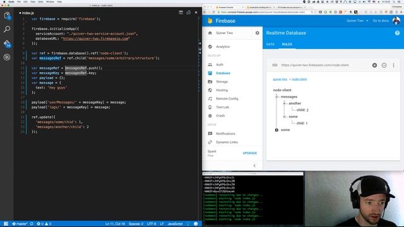Open project settings gear icon
Image resolution: width=404 pixels, height=227 pixels.
coord(257,33)
